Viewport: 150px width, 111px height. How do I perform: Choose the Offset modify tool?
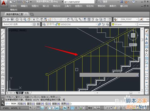[x=147, y=43]
